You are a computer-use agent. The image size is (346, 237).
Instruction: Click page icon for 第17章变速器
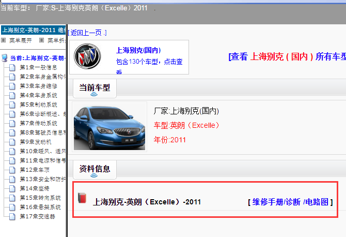click(12, 216)
